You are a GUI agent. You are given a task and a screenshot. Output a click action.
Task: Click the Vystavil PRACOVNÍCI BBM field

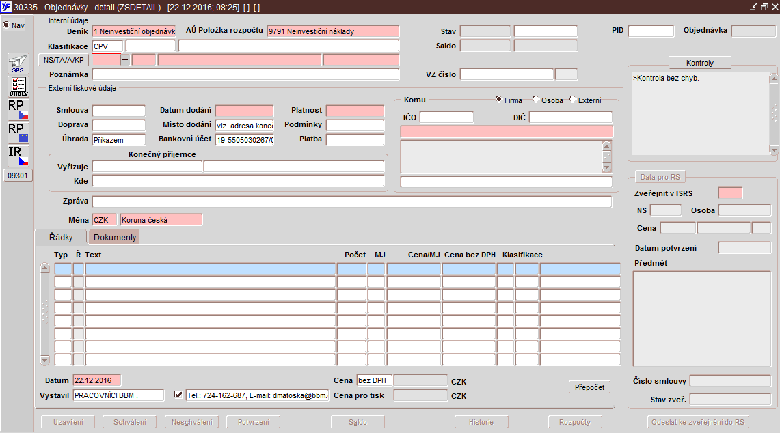pos(118,395)
